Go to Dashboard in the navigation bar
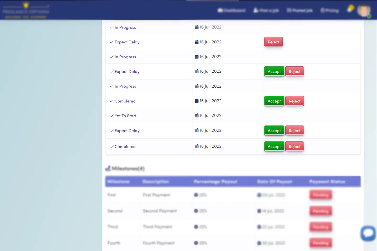The image size is (377, 251). coord(231,10)
